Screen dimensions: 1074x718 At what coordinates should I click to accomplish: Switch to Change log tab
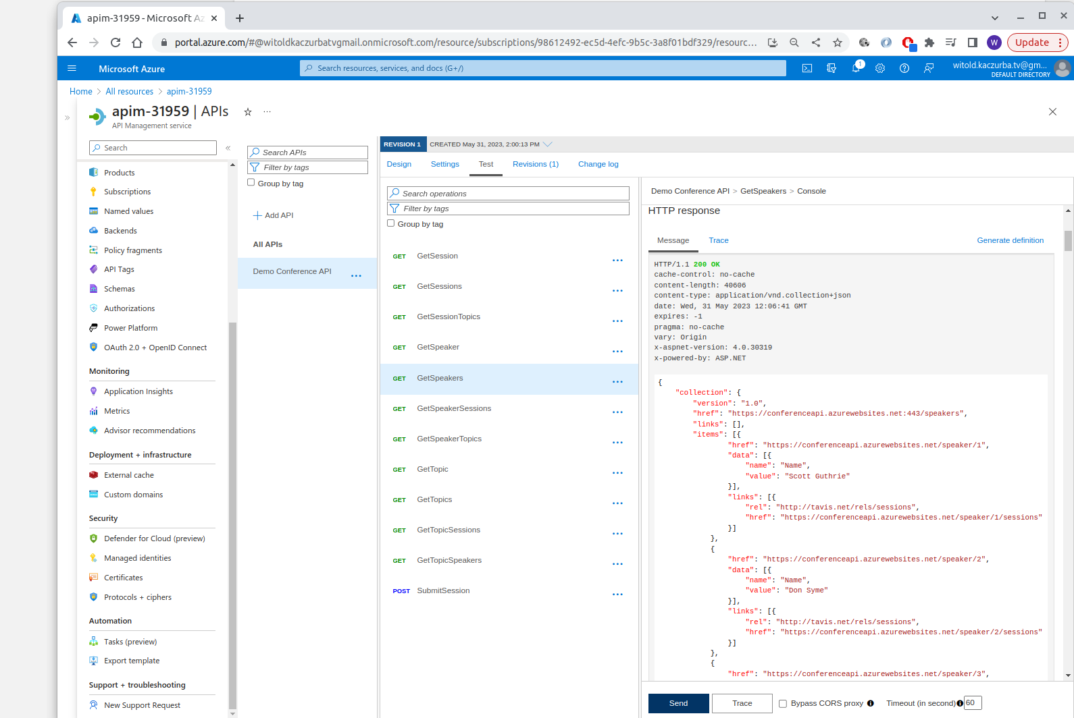(598, 164)
